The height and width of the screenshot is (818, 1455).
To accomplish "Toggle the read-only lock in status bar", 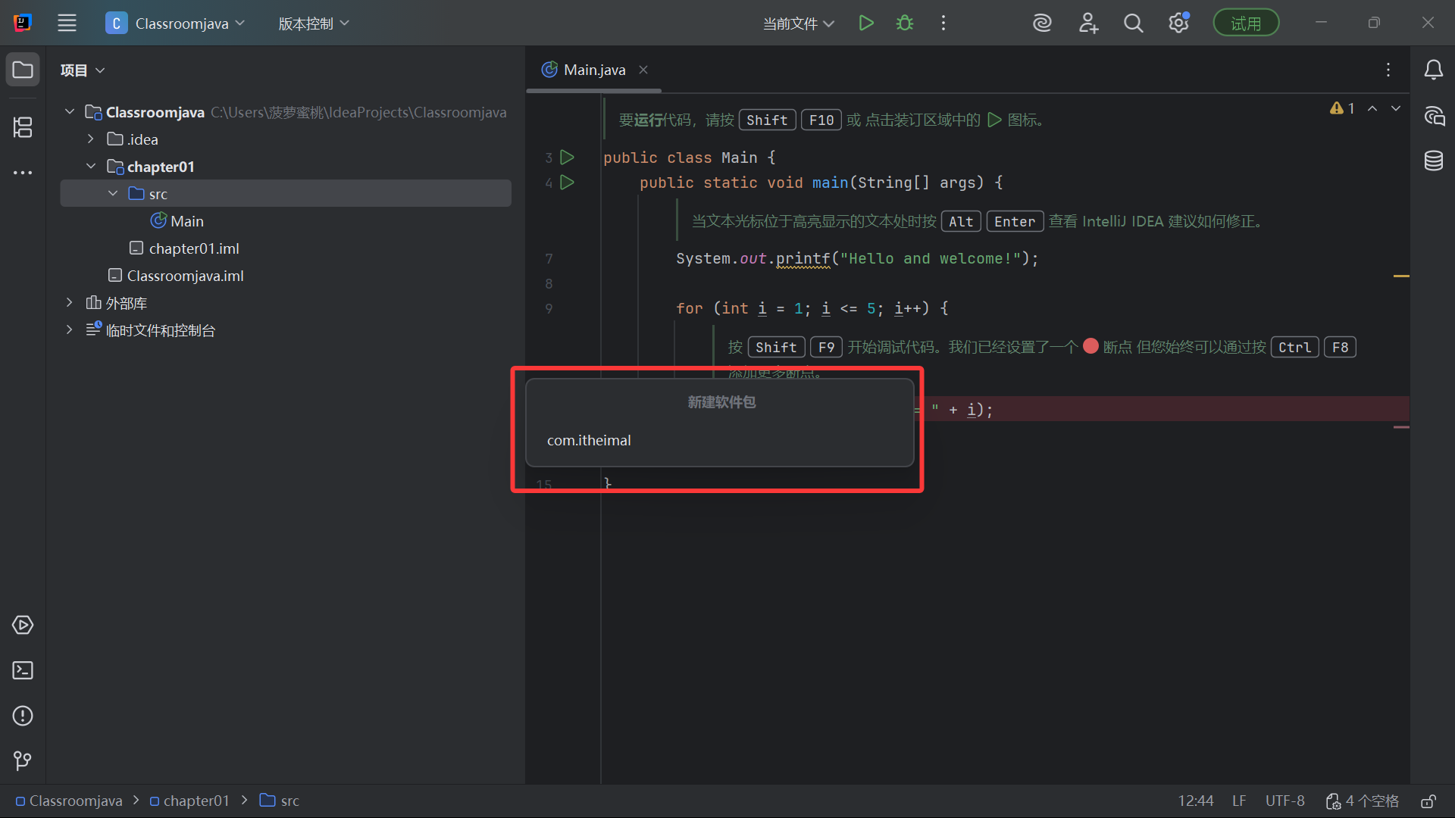I will coord(1428,801).
